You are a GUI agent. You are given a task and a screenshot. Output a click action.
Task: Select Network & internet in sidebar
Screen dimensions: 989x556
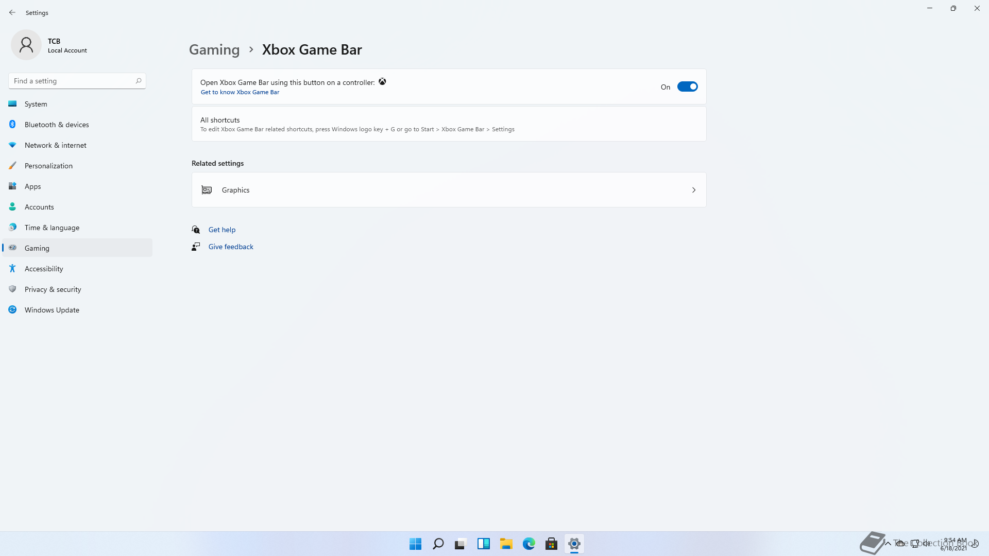[77, 145]
